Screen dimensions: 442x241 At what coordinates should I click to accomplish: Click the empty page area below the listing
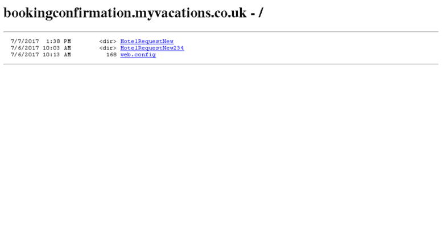tap(221, 152)
